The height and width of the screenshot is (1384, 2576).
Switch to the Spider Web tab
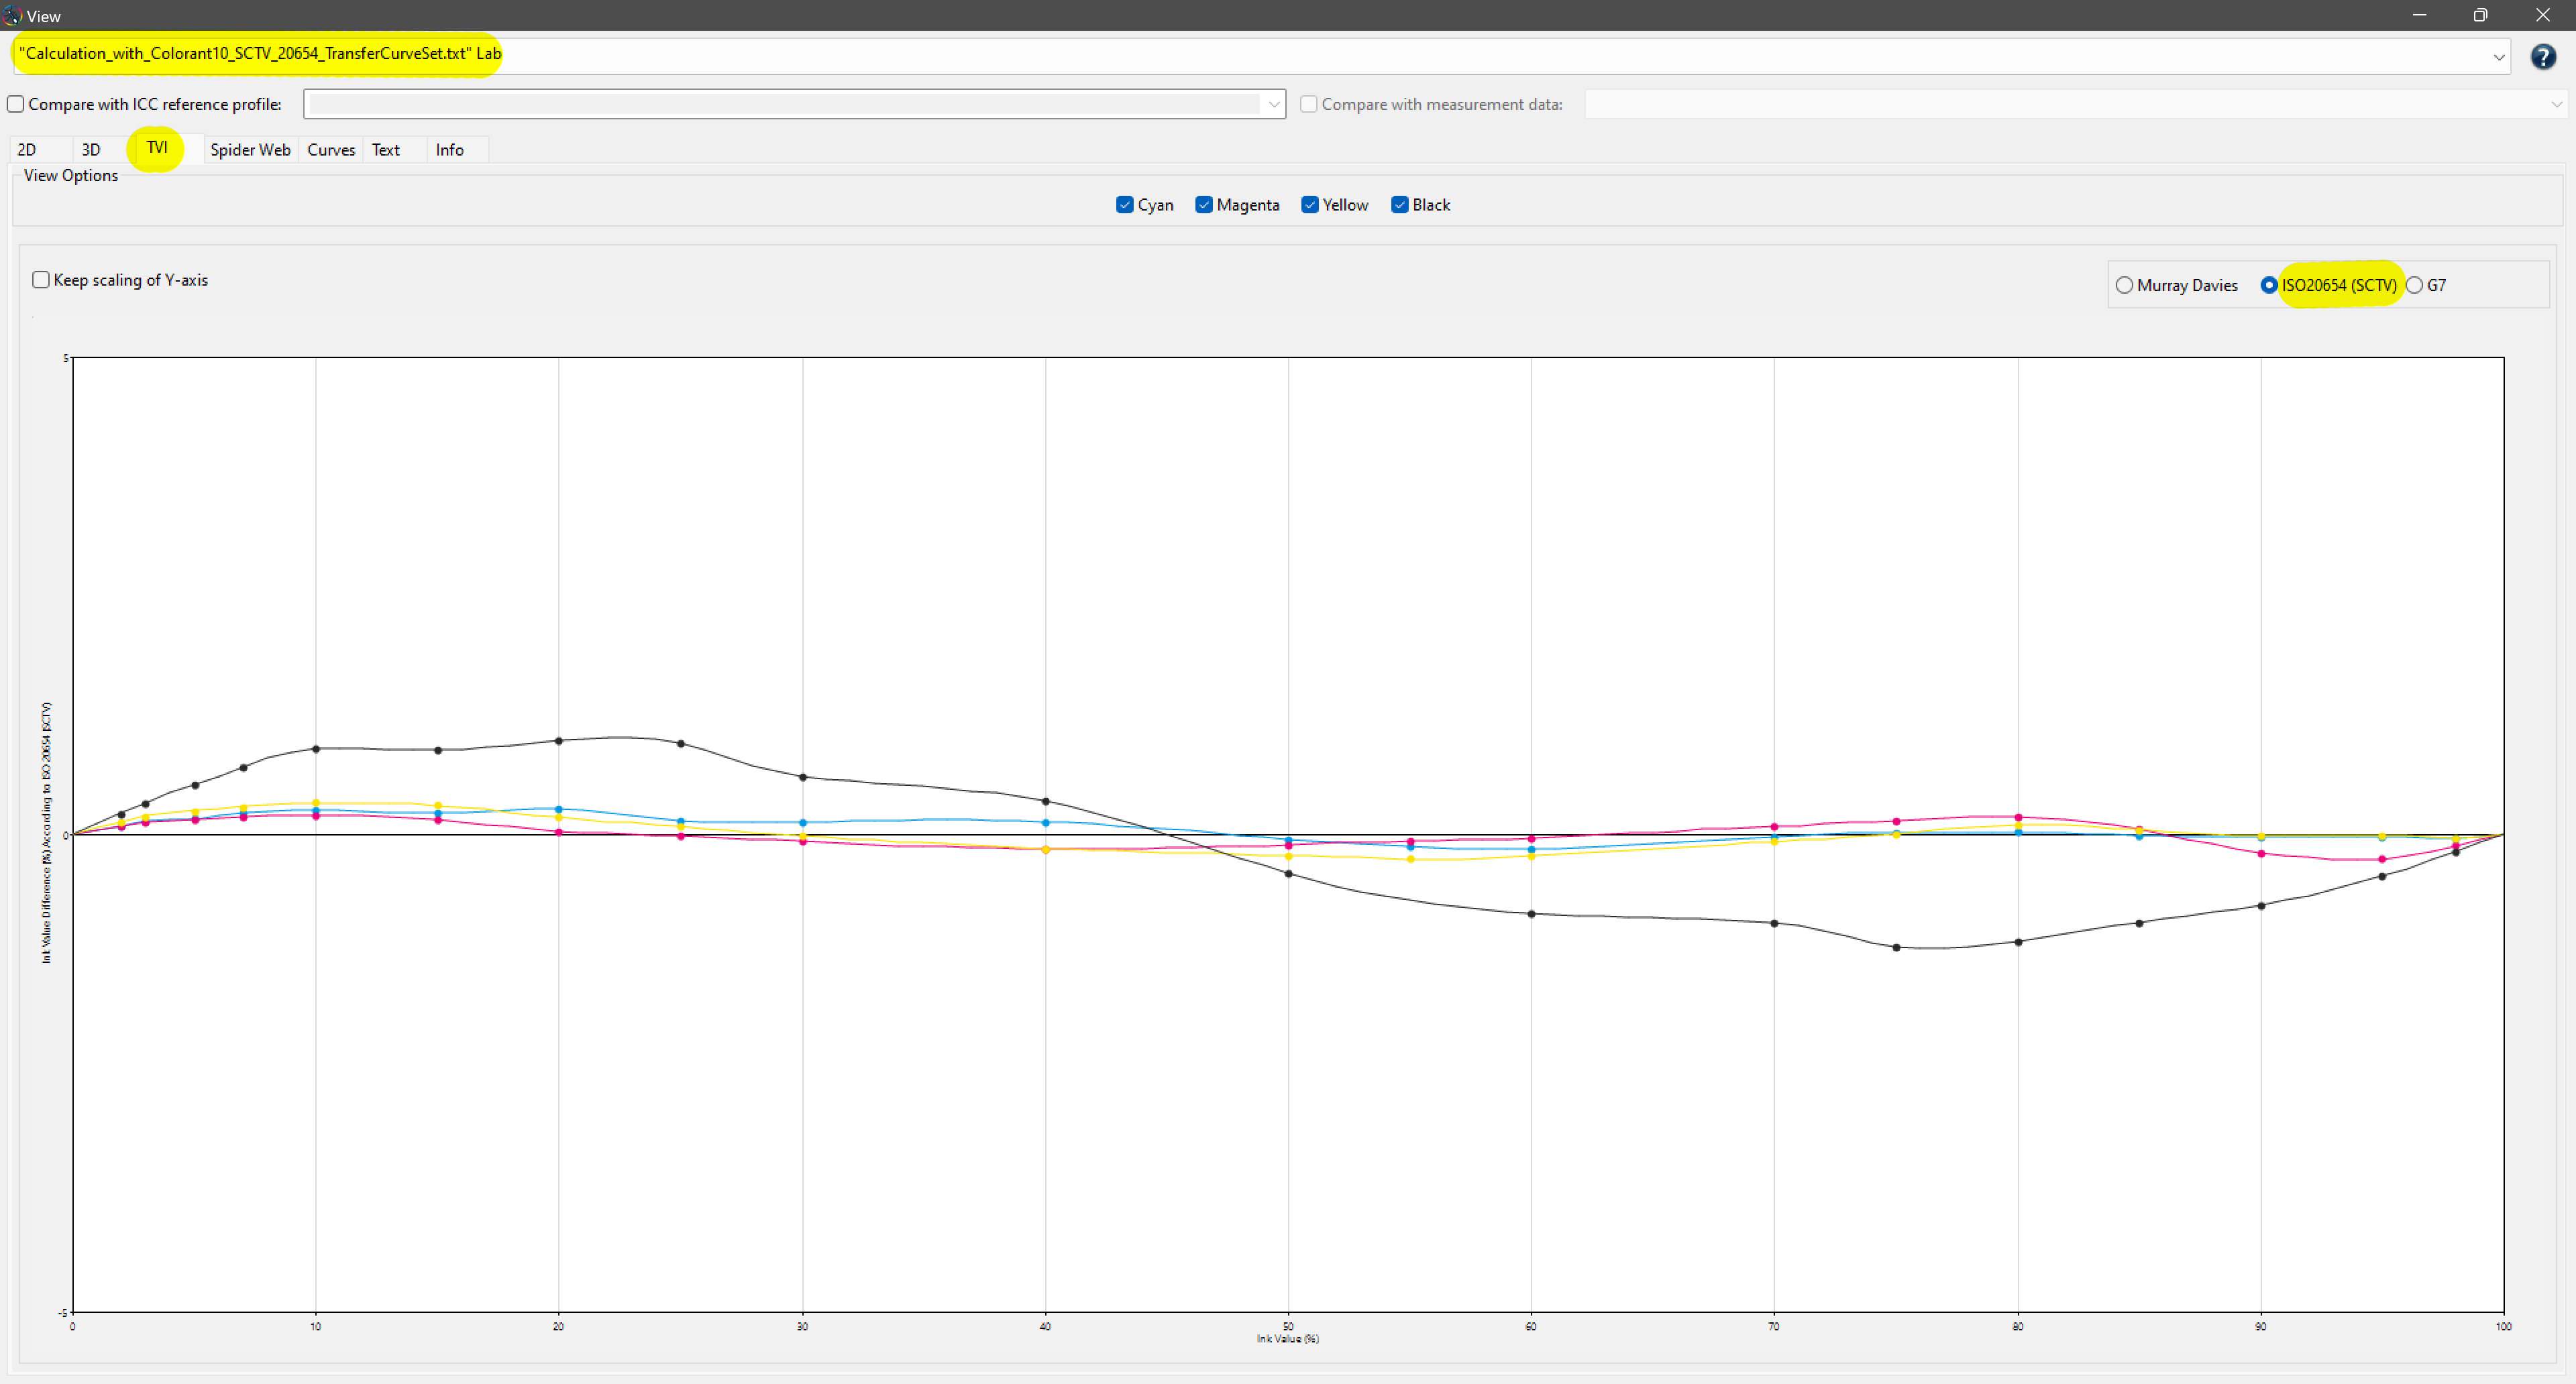tap(250, 150)
